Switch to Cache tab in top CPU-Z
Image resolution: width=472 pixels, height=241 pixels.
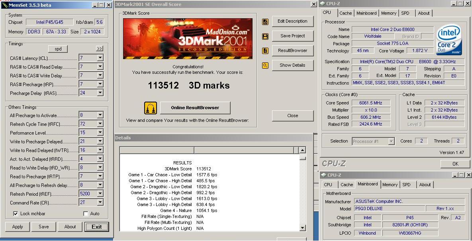346,13
